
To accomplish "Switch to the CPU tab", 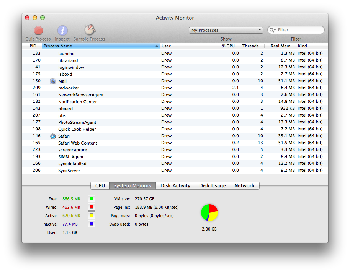I will coord(100,186).
